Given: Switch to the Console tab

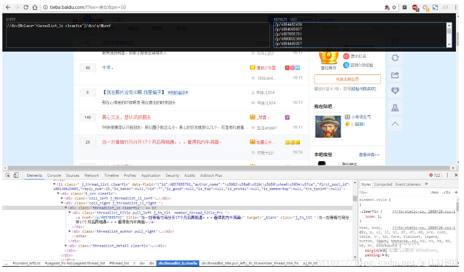Looking at the screenshot, I should [x=54, y=175].
